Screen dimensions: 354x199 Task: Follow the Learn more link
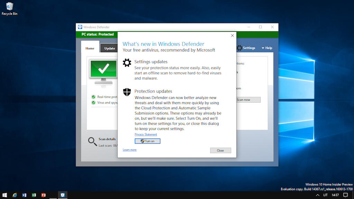click(x=129, y=150)
